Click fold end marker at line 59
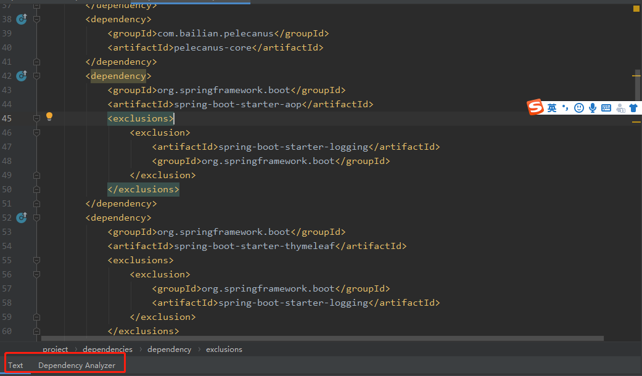642x376 pixels. (x=36, y=317)
